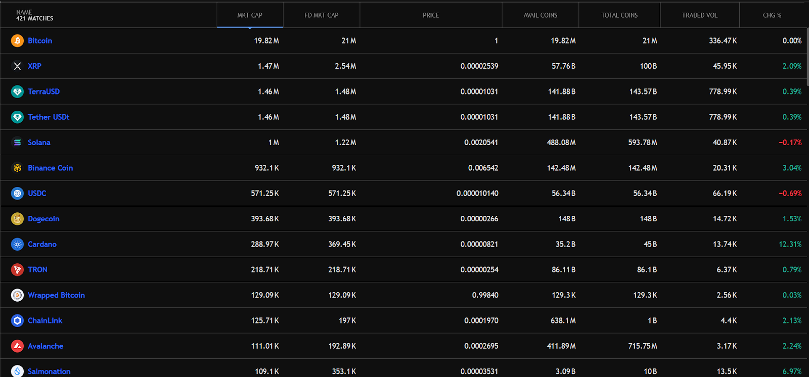The height and width of the screenshot is (377, 809).
Task: Click TerraUSD's 1.46M market cap
Action: 268,91
